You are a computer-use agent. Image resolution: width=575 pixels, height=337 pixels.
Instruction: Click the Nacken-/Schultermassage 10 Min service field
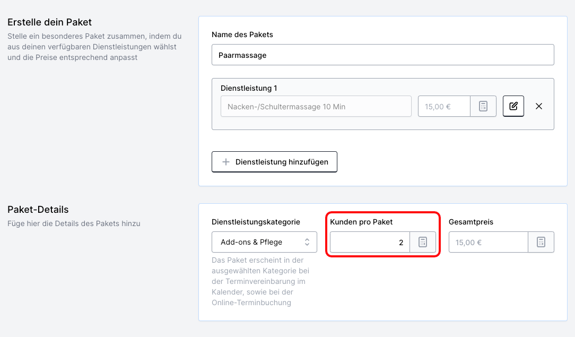coord(316,106)
